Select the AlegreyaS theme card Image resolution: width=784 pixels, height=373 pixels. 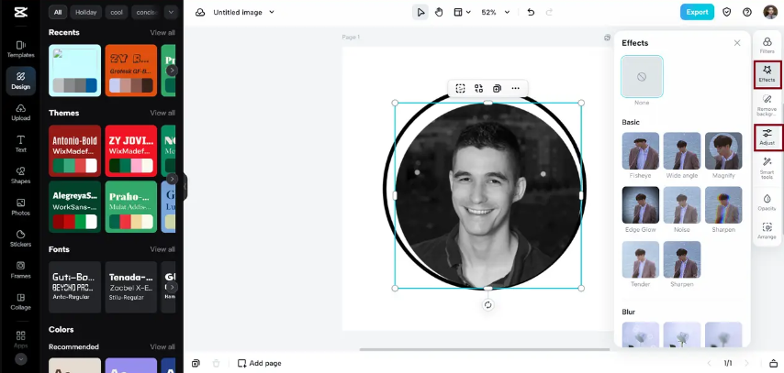tap(75, 207)
